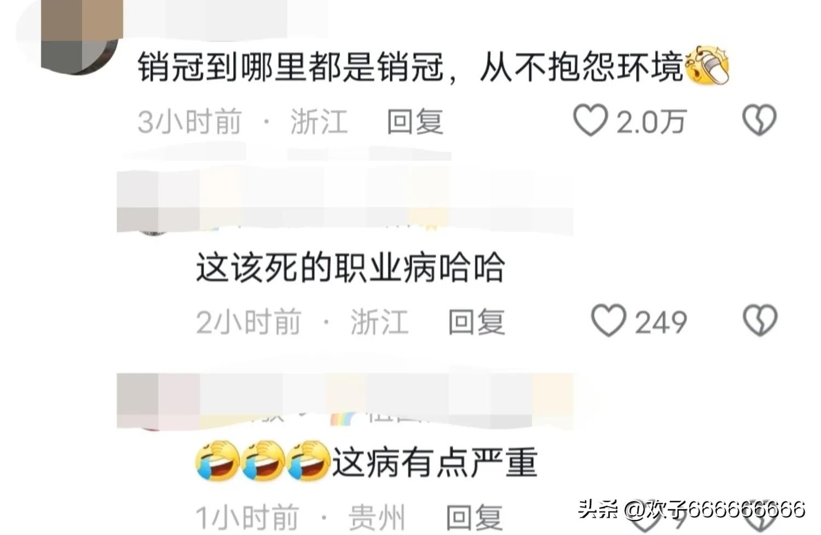This screenshot has width=821, height=535.
Task: Open the blurred username above 这该死的职业病哈哈
Action: click(x=345, y=201)
